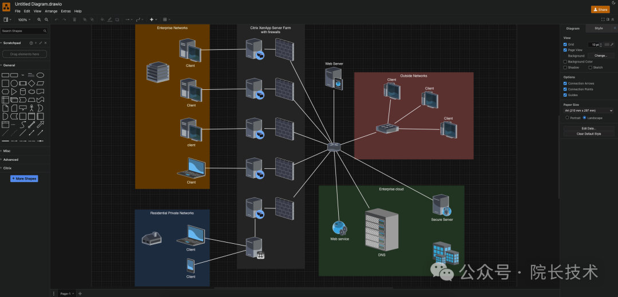Open the connection style dropdown

tap(129, 19)
